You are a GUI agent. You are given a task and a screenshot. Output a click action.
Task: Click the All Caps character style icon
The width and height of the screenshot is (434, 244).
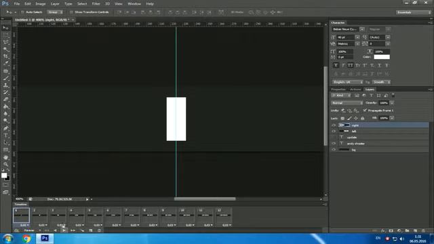(x=350, y=65)
